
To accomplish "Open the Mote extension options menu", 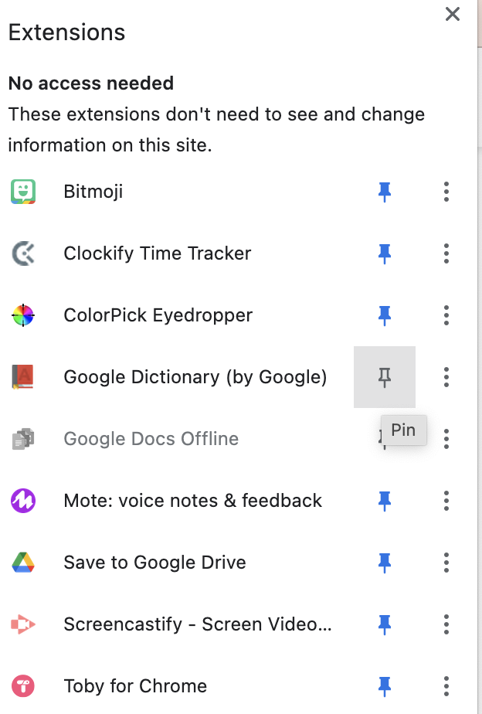I will tap(446, 501).
